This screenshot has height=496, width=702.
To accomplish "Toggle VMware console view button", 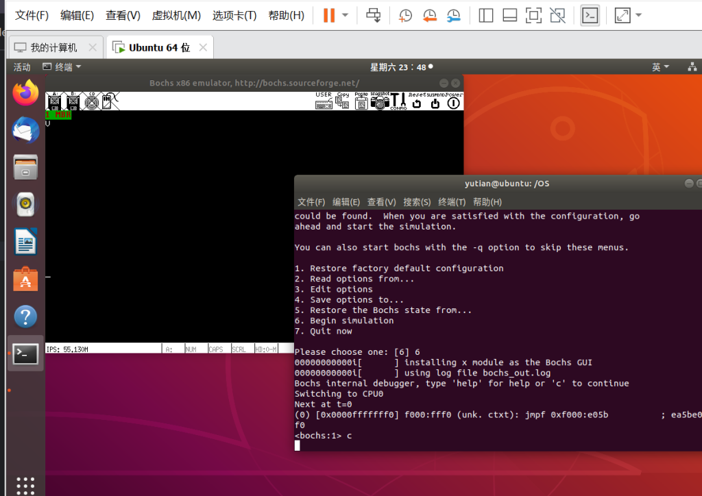I will [x=590, y=15].
